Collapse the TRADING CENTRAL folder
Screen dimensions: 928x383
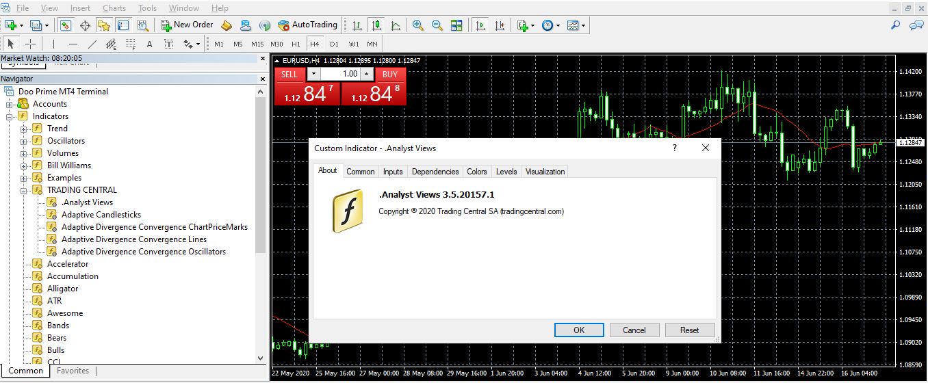24,190
